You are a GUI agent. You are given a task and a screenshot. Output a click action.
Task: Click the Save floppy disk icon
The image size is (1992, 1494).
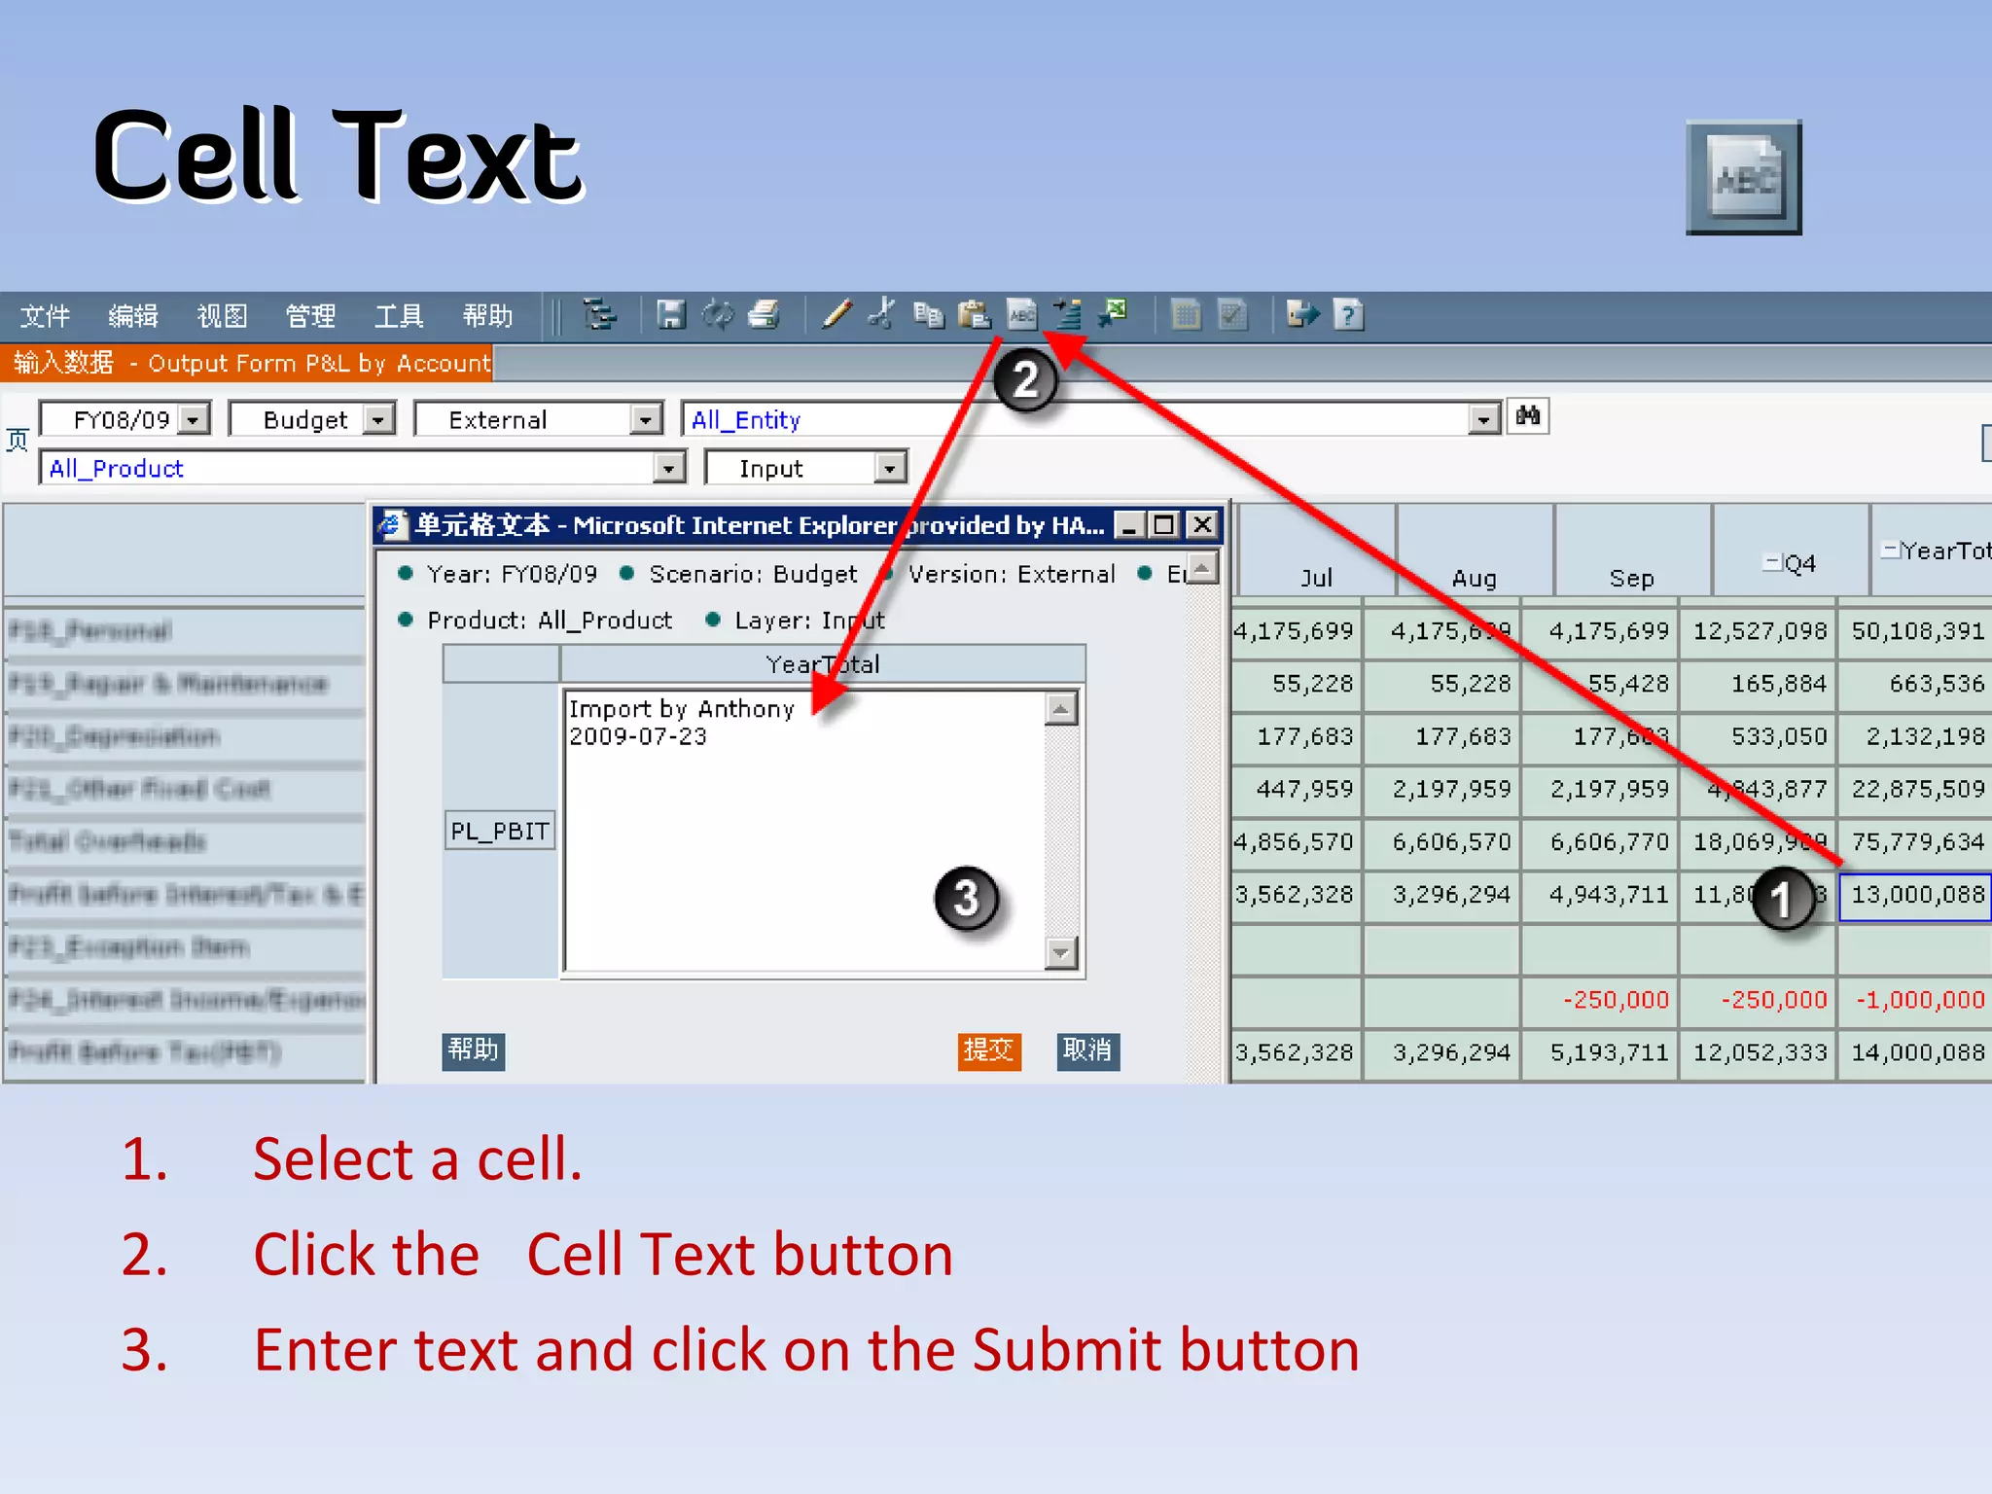coord(671,315)
